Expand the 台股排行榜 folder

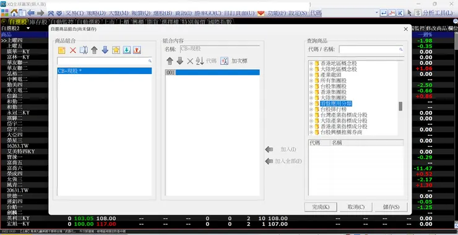pyautogui.click(x=311, y=110)
